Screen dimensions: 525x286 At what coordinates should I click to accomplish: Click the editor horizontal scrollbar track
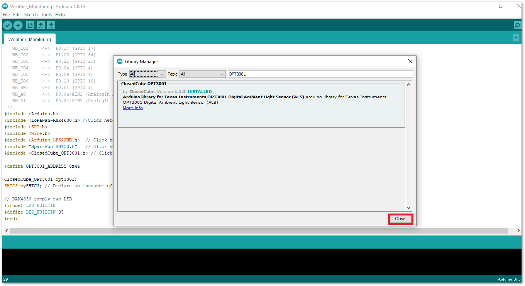pos(259,230)
